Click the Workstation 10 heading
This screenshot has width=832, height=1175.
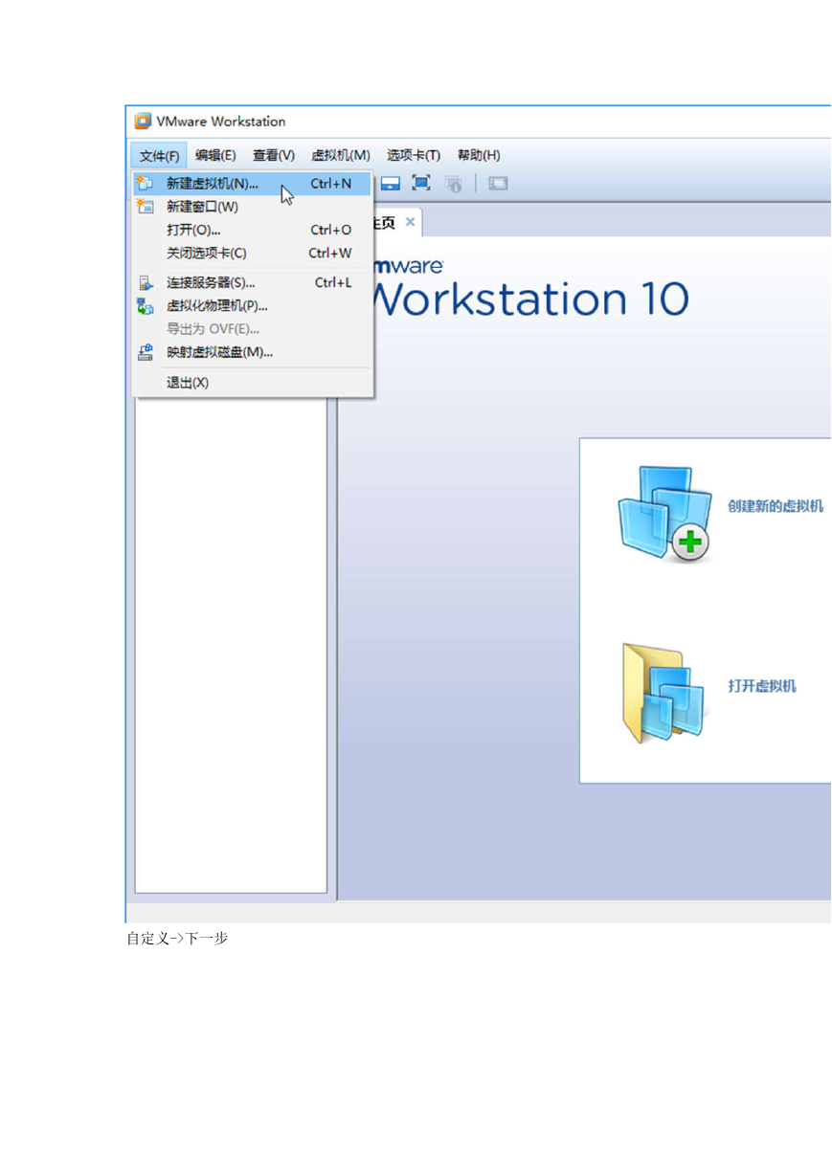click(x=529, y=299)
